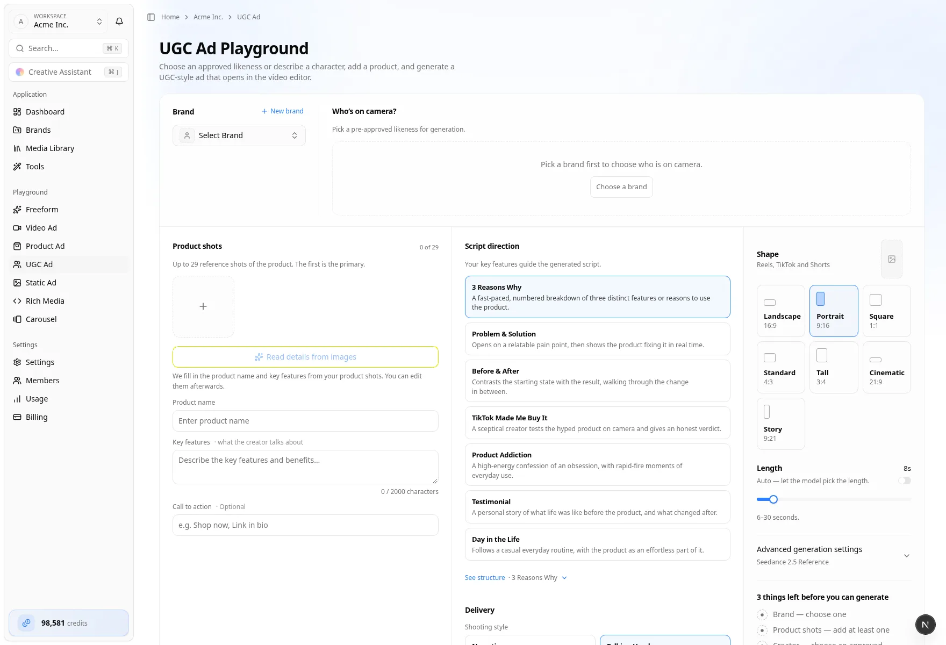Open the Media Library section
The height and width of the screenshot is (645, 946).
69,148
